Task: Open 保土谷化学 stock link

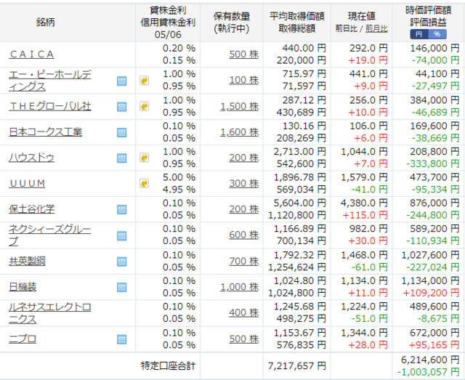Action: (x=31, y=209)
